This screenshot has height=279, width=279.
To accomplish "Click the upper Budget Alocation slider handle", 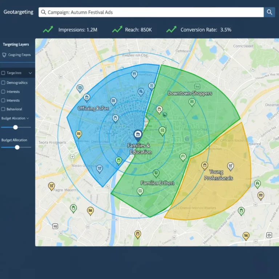I will coord(16,127).
